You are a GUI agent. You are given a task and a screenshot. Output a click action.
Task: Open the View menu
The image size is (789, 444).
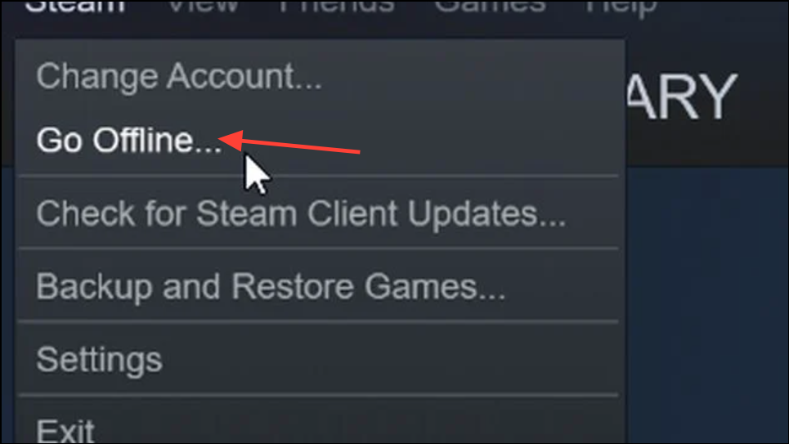(x=203, y=6)
